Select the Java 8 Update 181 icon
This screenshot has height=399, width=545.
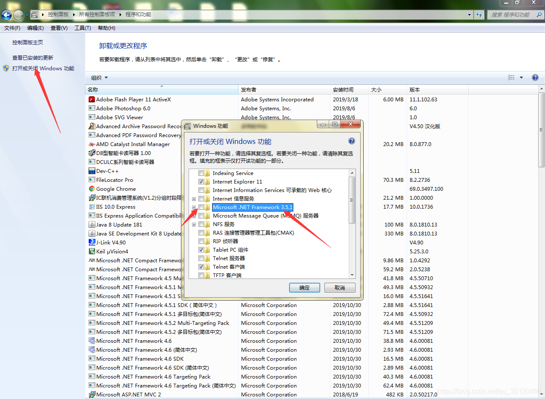coord(92,224)
